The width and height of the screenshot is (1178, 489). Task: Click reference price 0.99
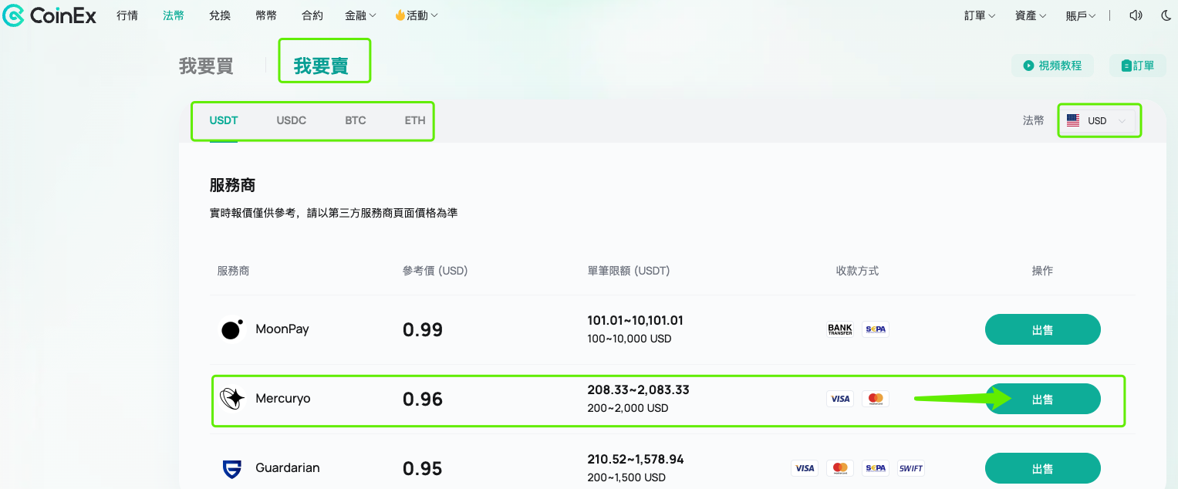423,330
